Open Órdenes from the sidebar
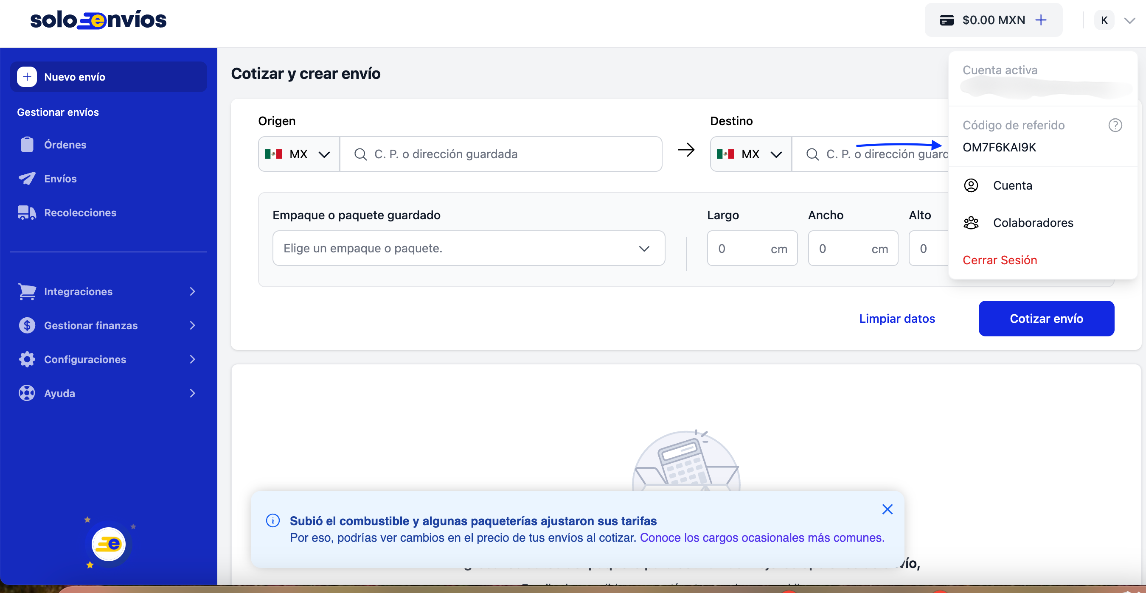Screen dimensions: 1146x593 click(65, 145)
